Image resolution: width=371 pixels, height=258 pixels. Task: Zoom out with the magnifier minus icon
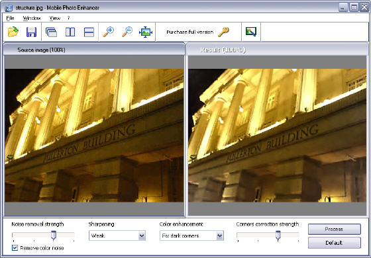127,32
